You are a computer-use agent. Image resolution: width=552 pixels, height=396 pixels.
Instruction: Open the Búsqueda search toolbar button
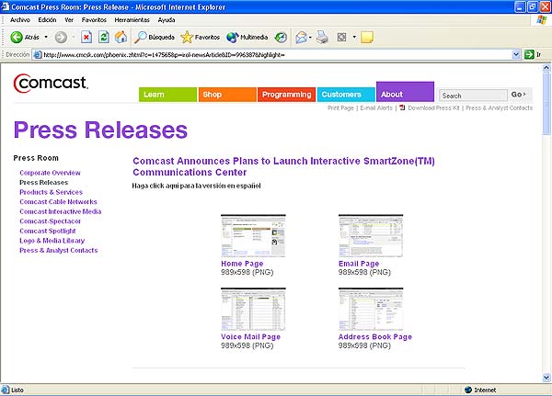(x=154, y=38)
